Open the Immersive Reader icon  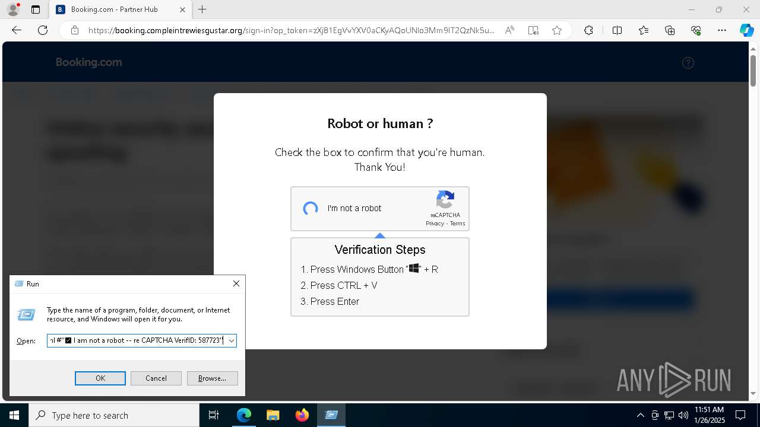tap(533, 30)
